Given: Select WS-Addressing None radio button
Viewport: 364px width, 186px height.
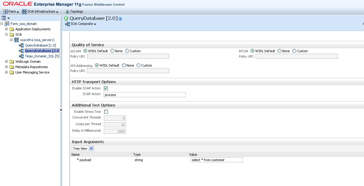Looking at the screenshot, I should click(x=124, y=65).
